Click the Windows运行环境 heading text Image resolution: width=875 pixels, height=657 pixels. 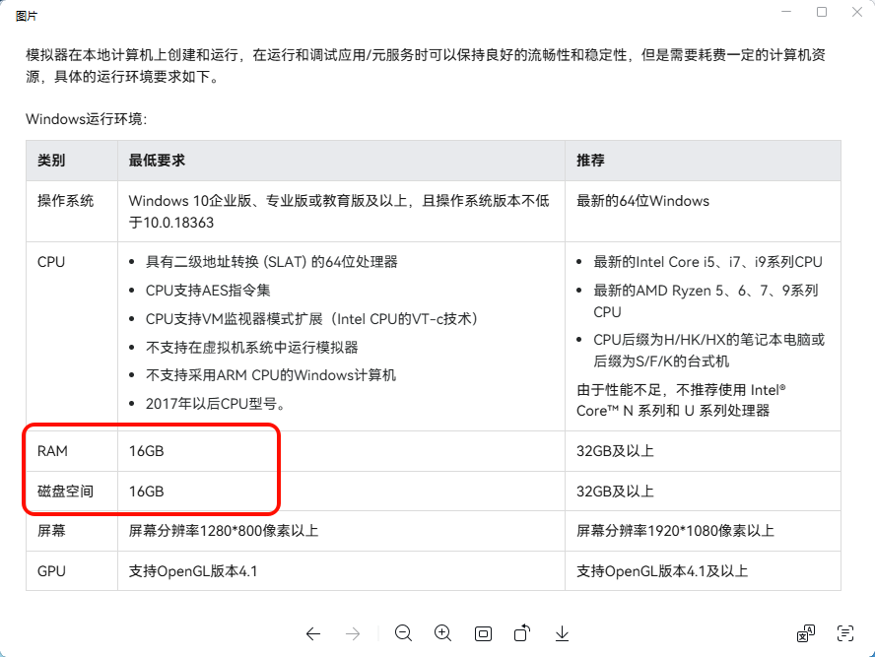pyautogui.click(x=87, y=119)
